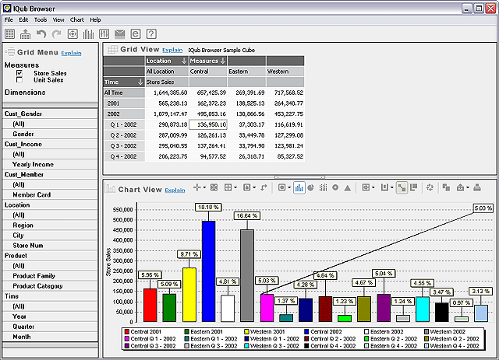The image size is (499, 360).
Task: Click the Explain link next to Chart View
Action: [x=175, y=190]
